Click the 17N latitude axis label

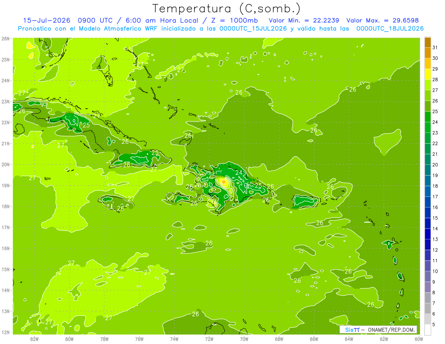(6, 227)
